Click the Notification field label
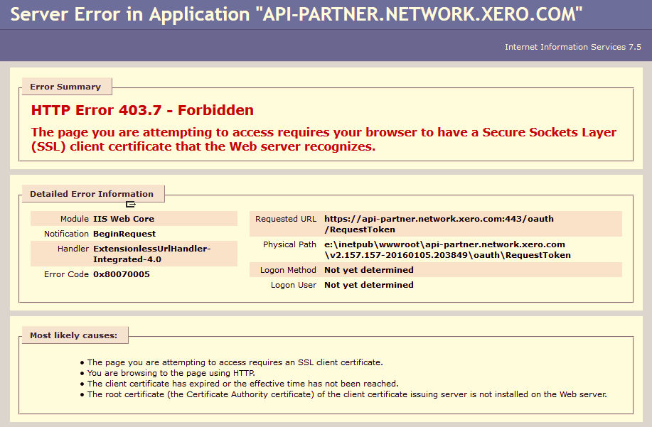The width and height of the screenshot is (652, 427). tap(67, 234)
